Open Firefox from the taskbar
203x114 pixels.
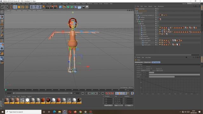(x=75, y=112)
